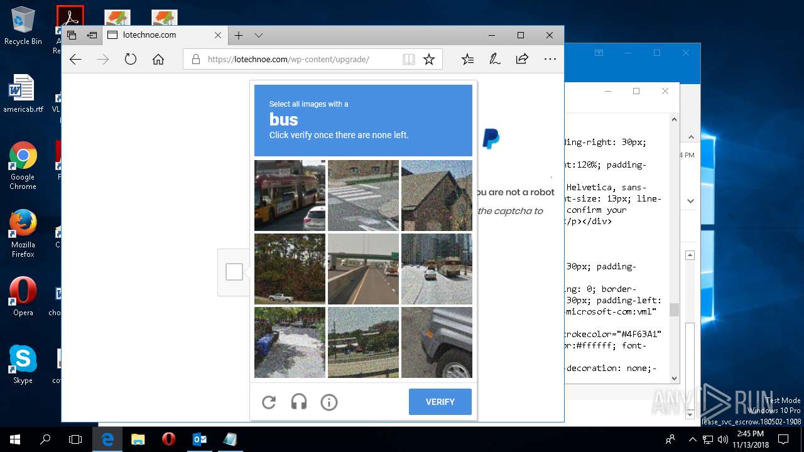Open americab.rtf desktop file
This screenshot has width=804, height=452.
[x=23, y=94]
